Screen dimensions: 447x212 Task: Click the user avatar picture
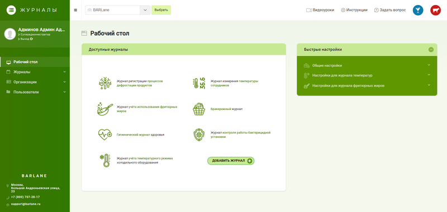pyautogui.click(x=10, y=34)
